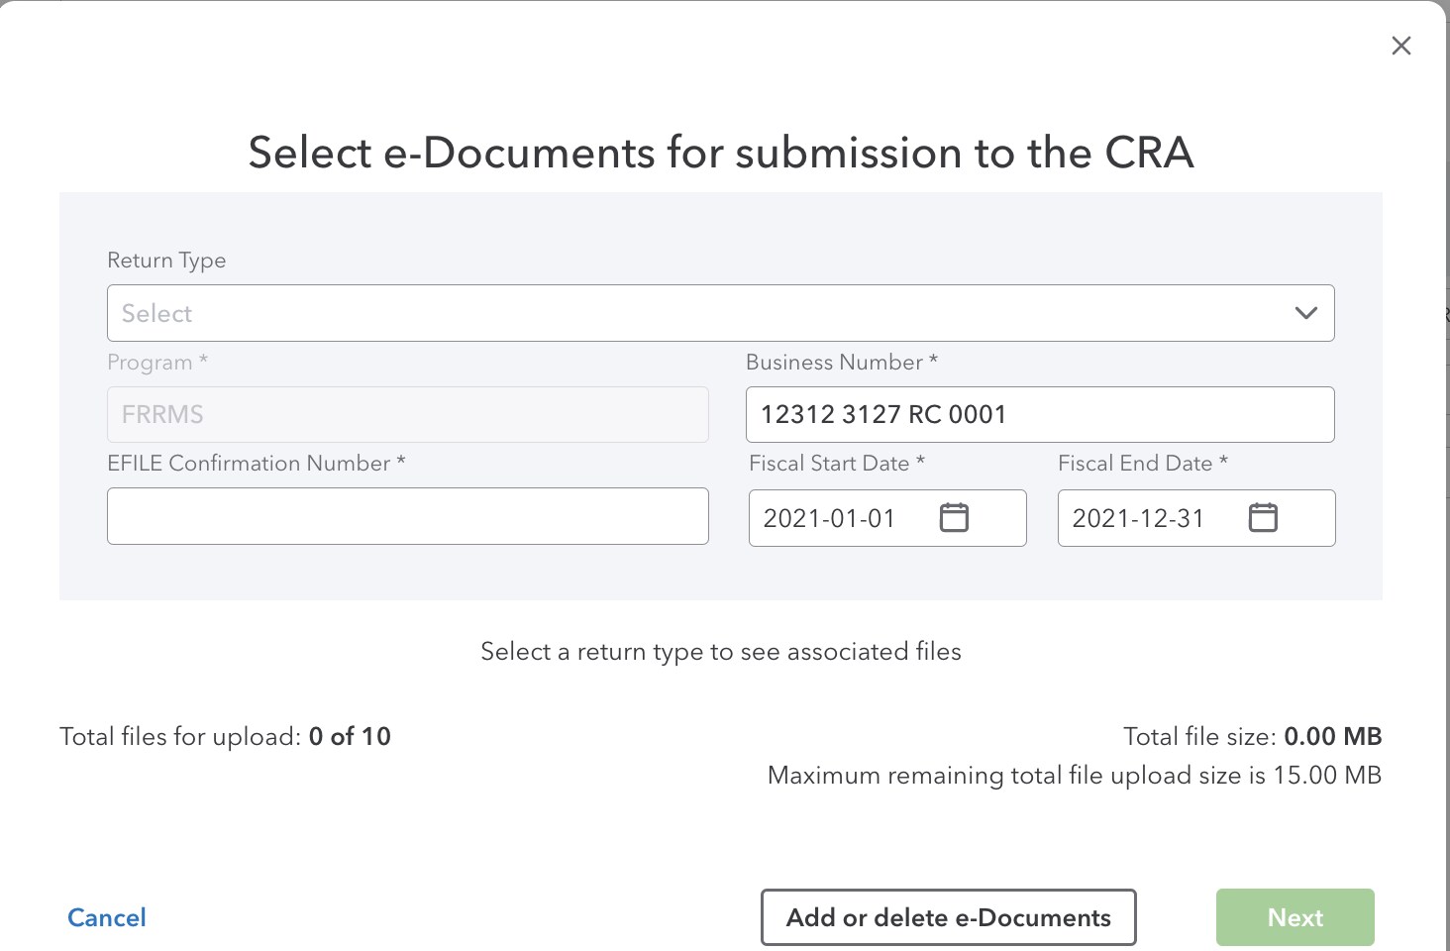Click the dialog title about CRA e-Documents
The width and height of the screenshot is (1450, 951).
[721, 153]
